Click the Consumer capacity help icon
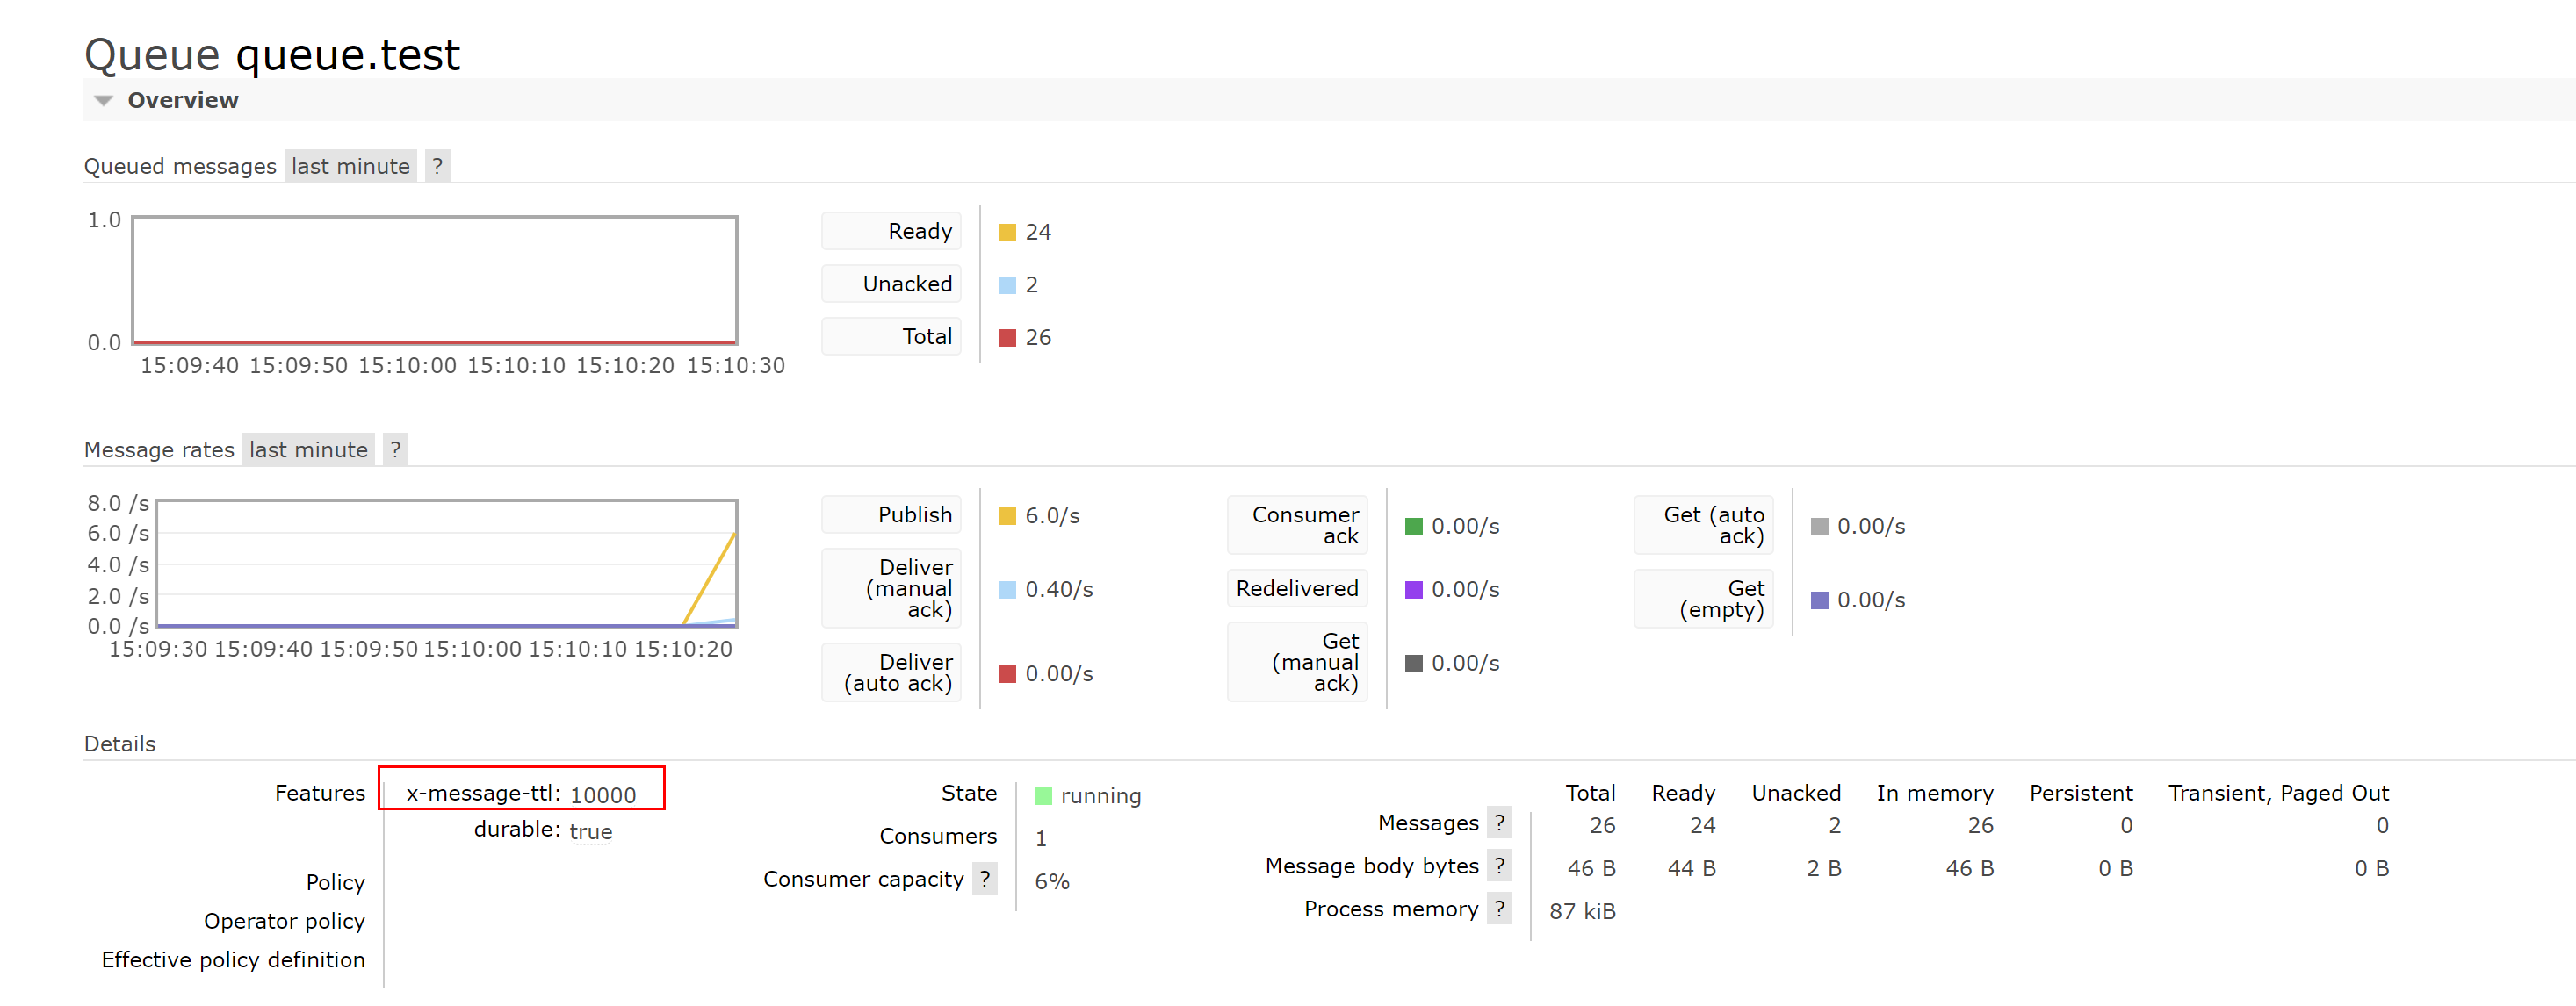Image resolution: width=2576 pixels, height=1006 pixels. [985, 879]
